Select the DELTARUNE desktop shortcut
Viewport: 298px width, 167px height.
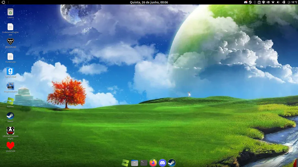coord(11,42)
